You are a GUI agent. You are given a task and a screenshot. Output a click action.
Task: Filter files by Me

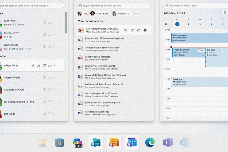tap(83, 14)
